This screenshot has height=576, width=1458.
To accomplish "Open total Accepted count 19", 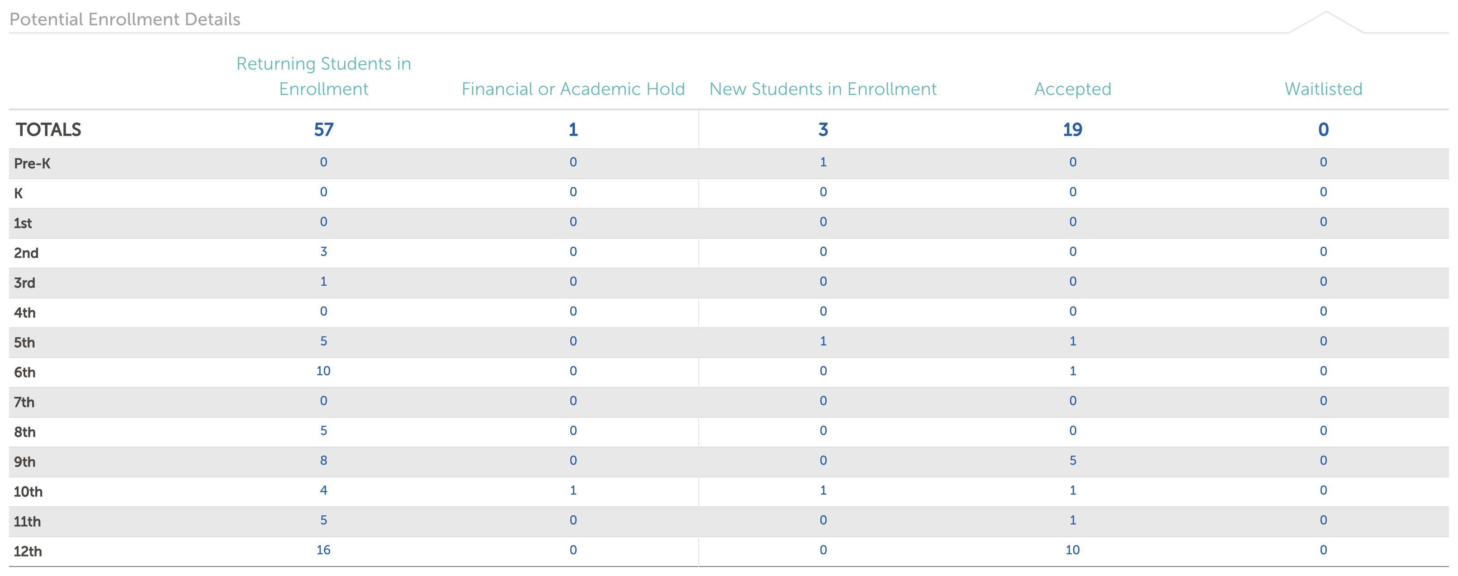I will 1073,130.
